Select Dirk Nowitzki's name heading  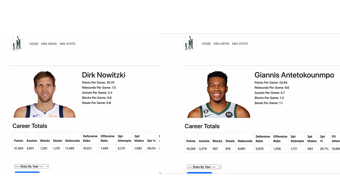pyautogui.click(x=103, y=75)
